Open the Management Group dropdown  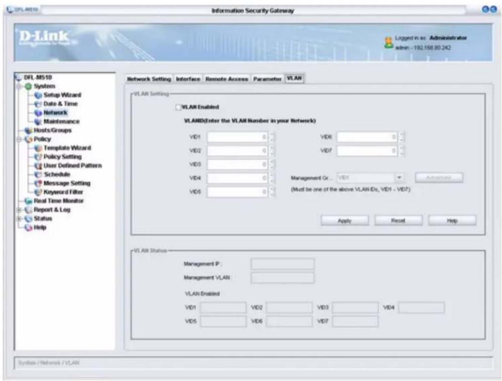coord(399,178)
